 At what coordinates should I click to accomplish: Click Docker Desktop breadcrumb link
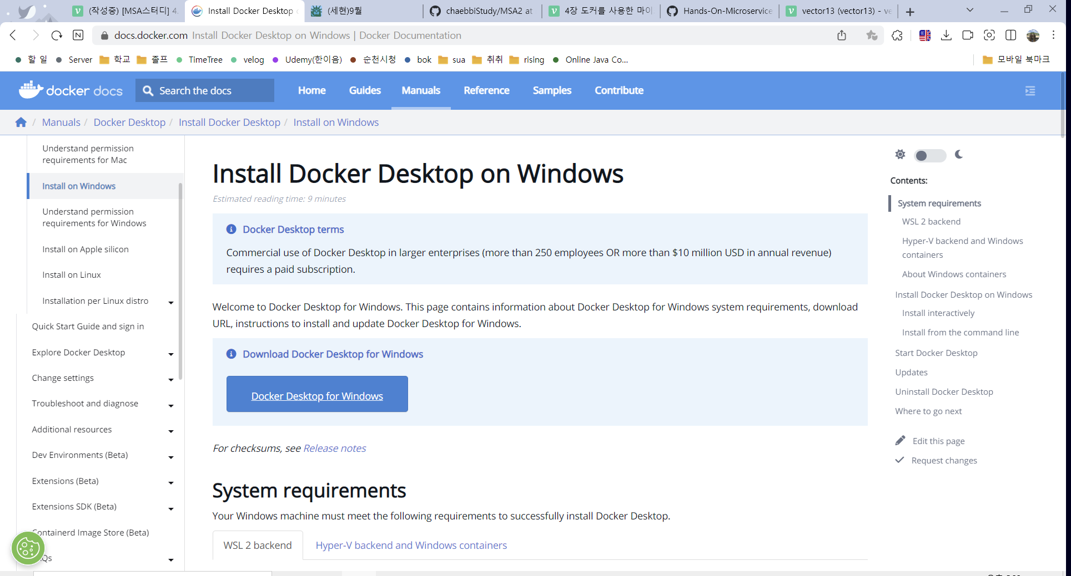(129, 123)
